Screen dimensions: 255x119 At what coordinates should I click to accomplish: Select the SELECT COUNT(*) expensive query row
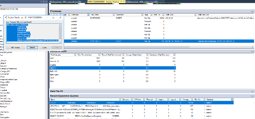[x=142, y=116]
